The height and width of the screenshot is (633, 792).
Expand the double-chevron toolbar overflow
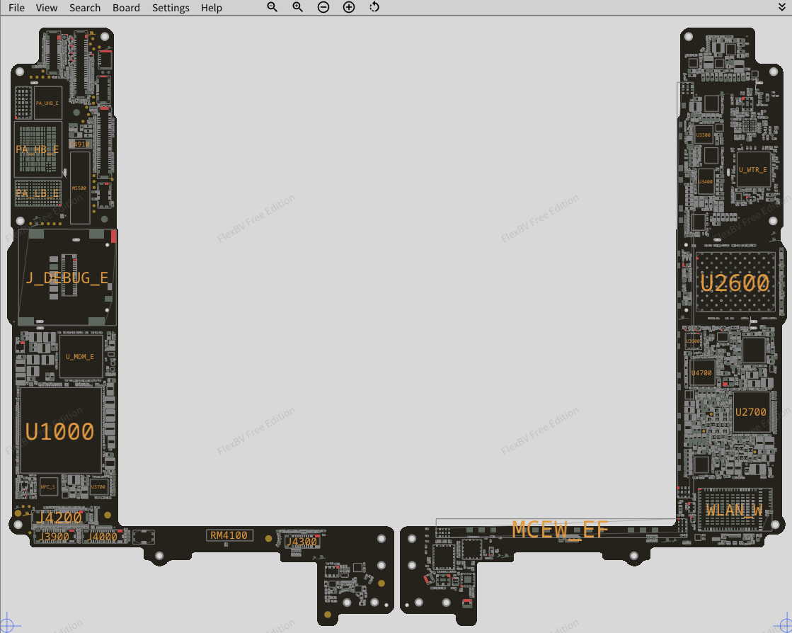pyautogui.click(x=782, y=7)
